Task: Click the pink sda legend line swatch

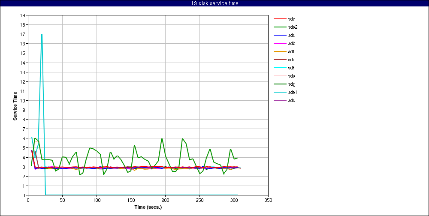Action: (x=280, y=76)
